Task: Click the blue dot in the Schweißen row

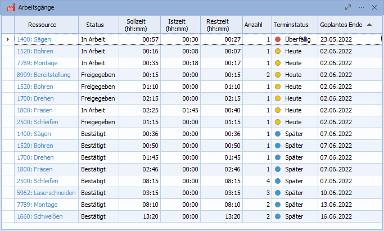Action: pyautogui.click(x=278, y=216)
